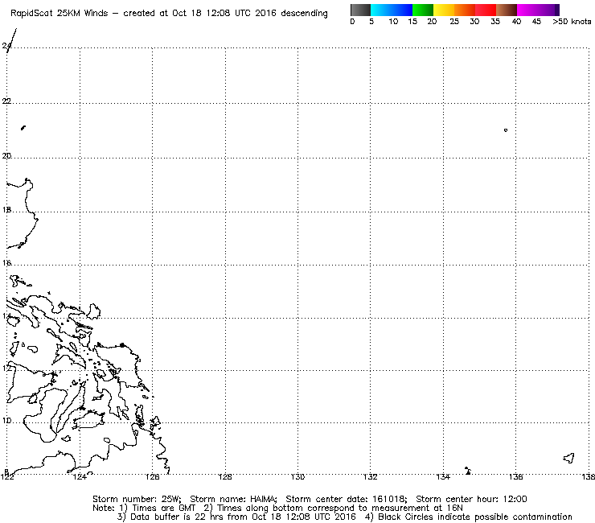Viewport: 595px width, 523px height.
Task: Click the longitude label '138'
Action: tap(589, 476)
